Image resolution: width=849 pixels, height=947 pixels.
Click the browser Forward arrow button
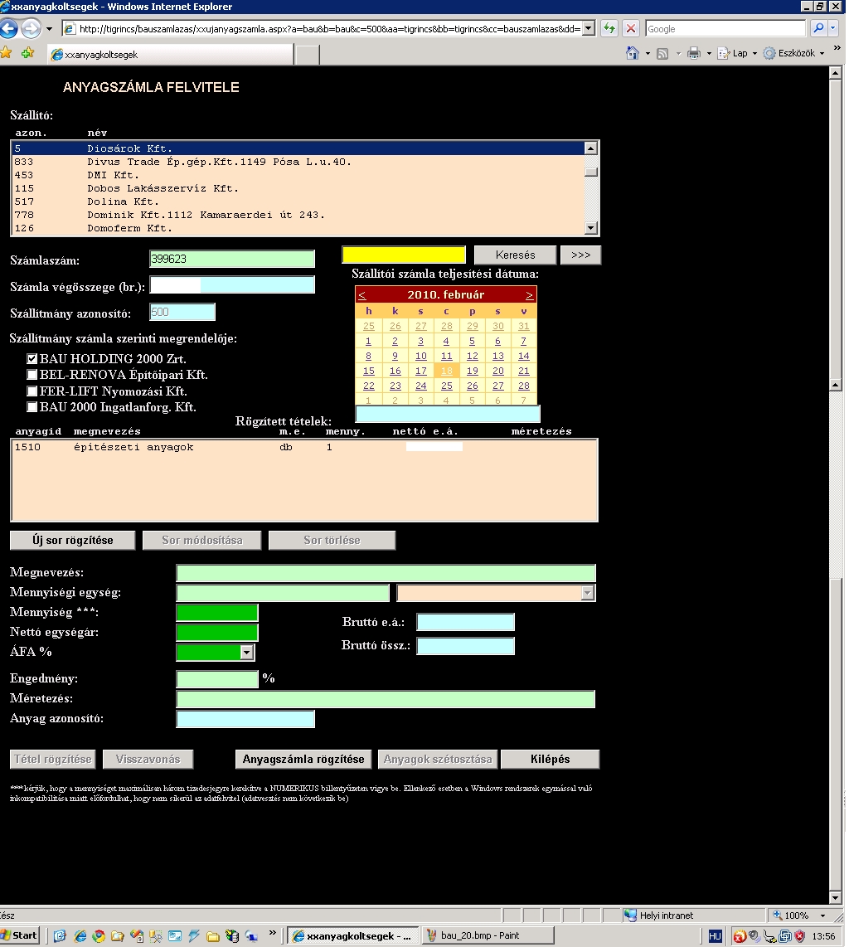pyautogui.click(x=30, y=28)
